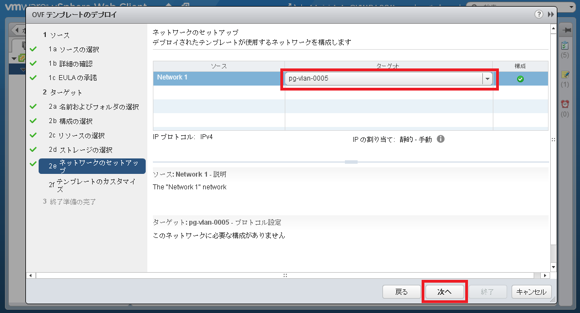Viewport: 580px width, 313px height.
Task: Go to step 1a ソースの選択
Action: click(x=73, y=49)
